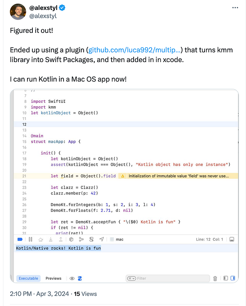Screen dimensions: 246x306
Task: Click the console output 'Kotlin/Native rocks! Kotlin is fun'
Action: (58, 248)
